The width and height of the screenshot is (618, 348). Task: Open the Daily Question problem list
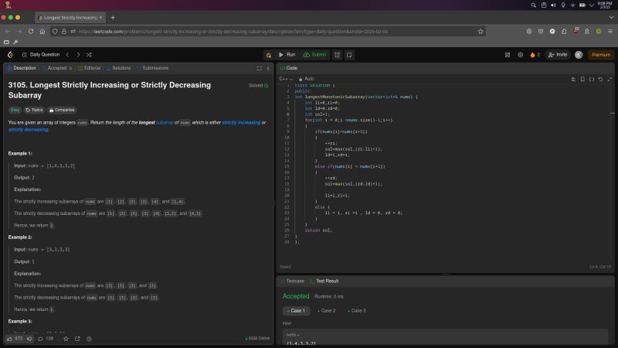click(41, 55)
